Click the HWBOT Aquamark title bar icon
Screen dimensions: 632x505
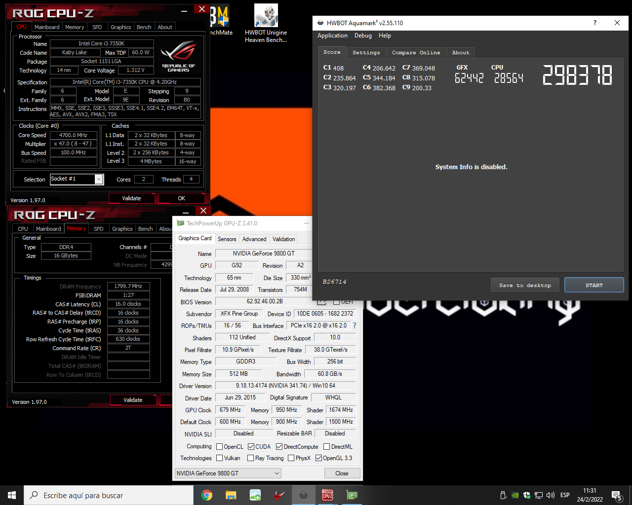[x=320, y=23]
